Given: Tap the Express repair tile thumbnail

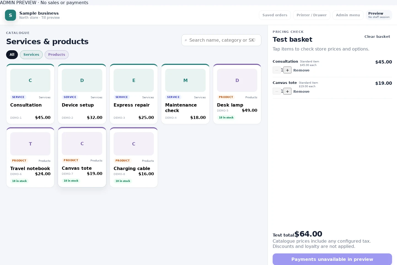Looking at the screenshot, I should (x=134, y=80).
